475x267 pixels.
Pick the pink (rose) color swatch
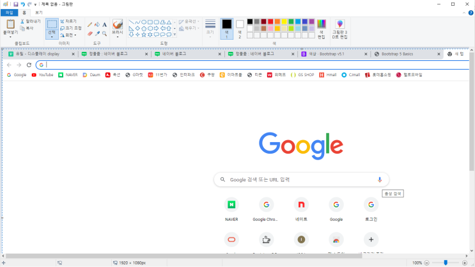click(270, 28)
